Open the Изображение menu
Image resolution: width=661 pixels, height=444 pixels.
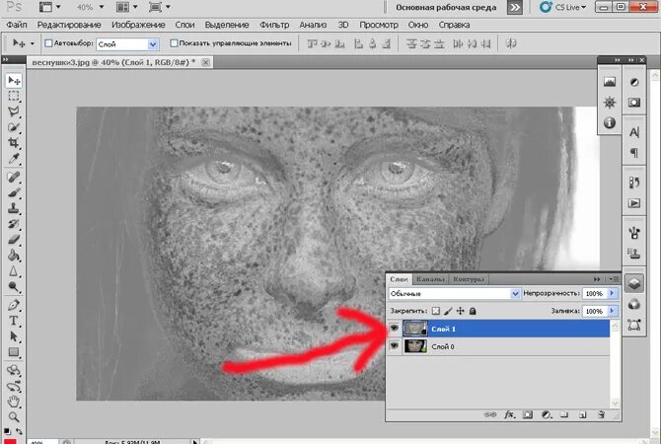[x=138, y=25]
